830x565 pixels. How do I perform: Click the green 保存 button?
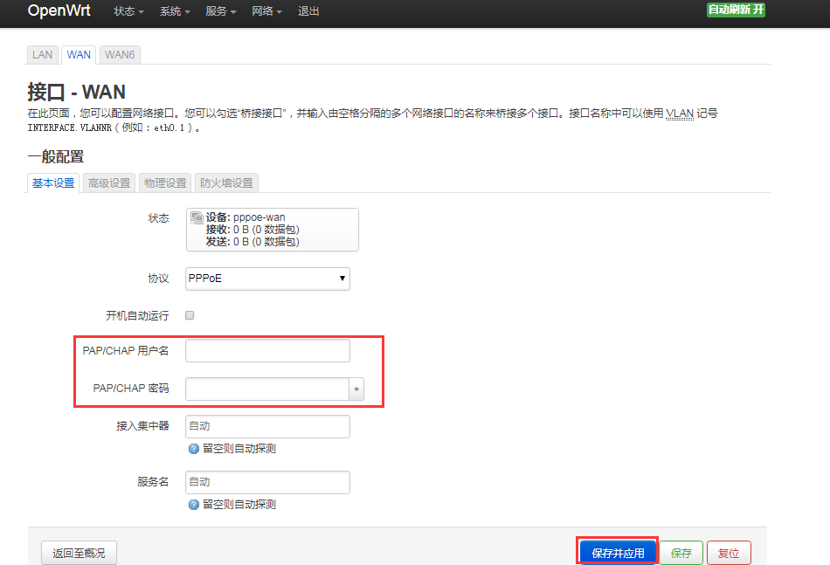[x=681, y=553]
